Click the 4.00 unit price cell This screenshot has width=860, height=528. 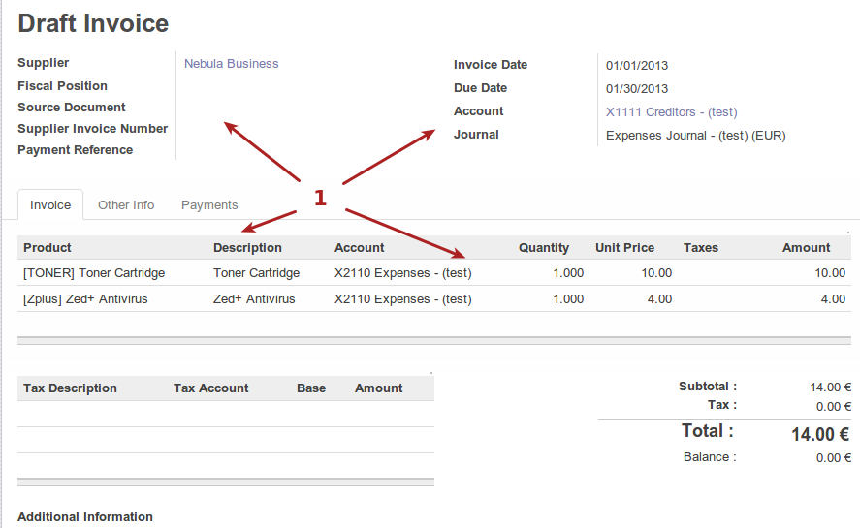pyautogui.click(x=659, y=299)
